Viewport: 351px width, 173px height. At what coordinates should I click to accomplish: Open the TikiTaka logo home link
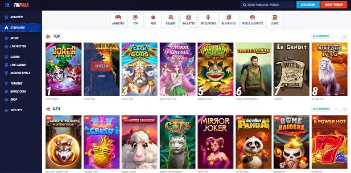[21, 5]
